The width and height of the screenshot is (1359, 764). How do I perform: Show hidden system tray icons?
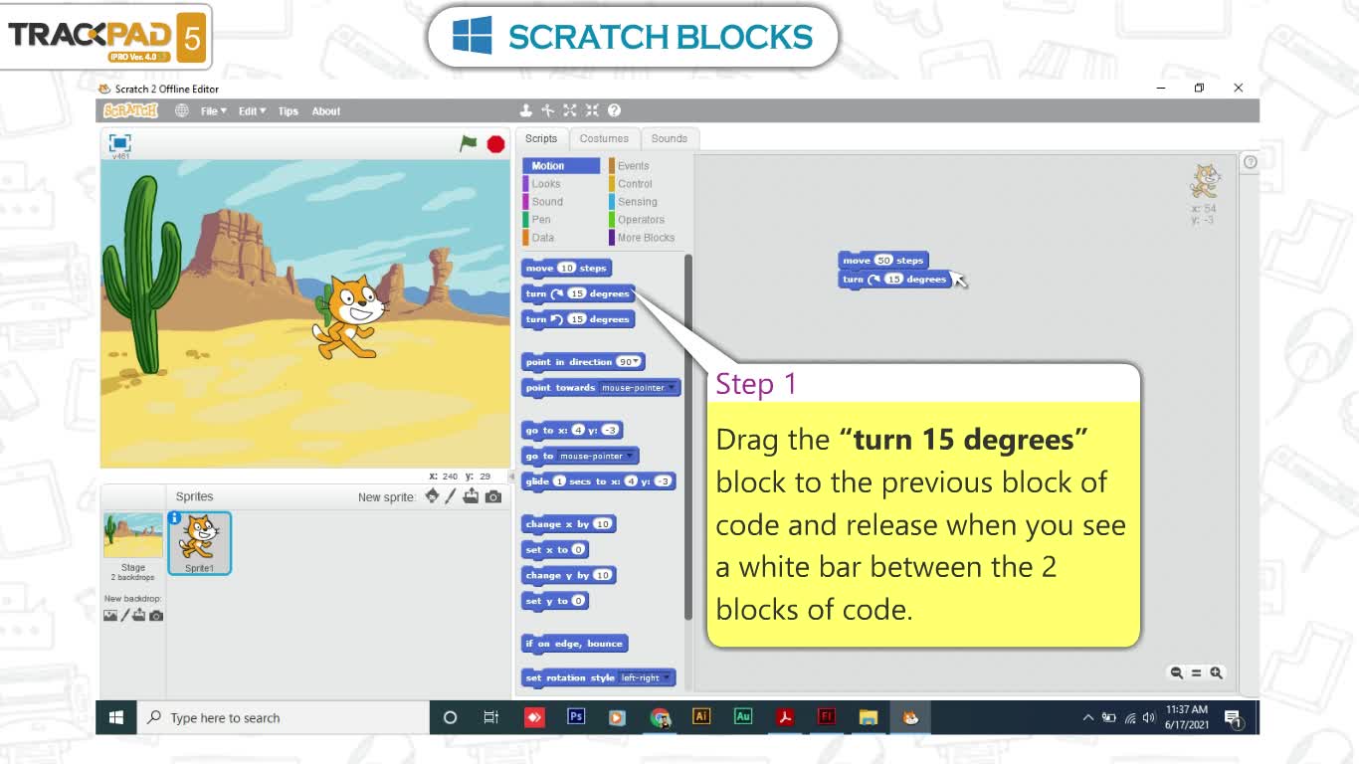(1087, 717)
